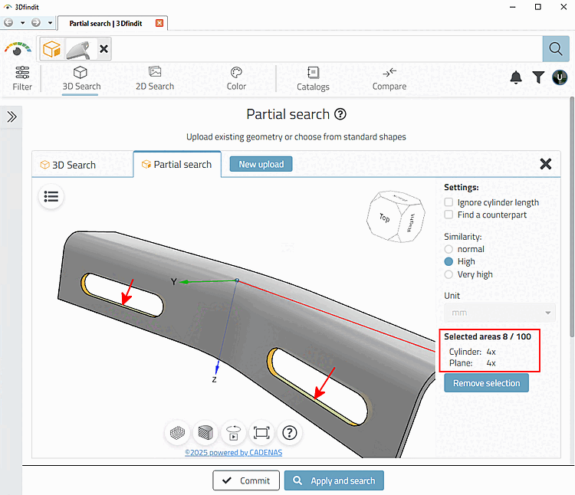Enable Ignore cylinder length
Image resolution: width=575 pixels, height=495 pixels.
click(449, 202)
